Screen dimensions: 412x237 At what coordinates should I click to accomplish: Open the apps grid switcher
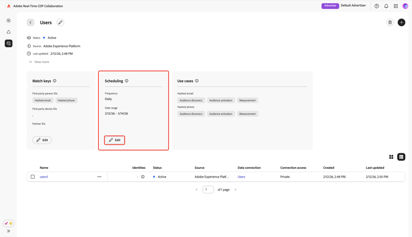[x=396, y=6]
